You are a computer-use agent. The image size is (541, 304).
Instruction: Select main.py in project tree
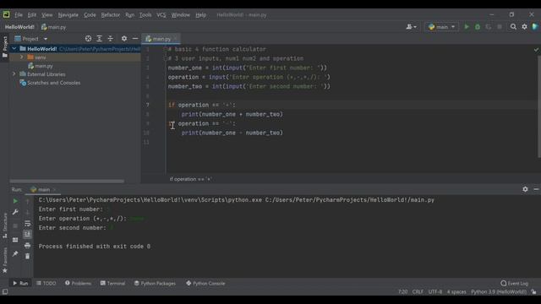click(x=41, y=66)
